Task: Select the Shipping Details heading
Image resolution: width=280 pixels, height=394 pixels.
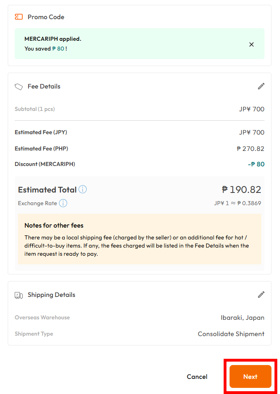Action: [x=51, y=295]
